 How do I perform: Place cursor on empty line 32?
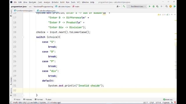pyautogui.click(x=100, y=90)
